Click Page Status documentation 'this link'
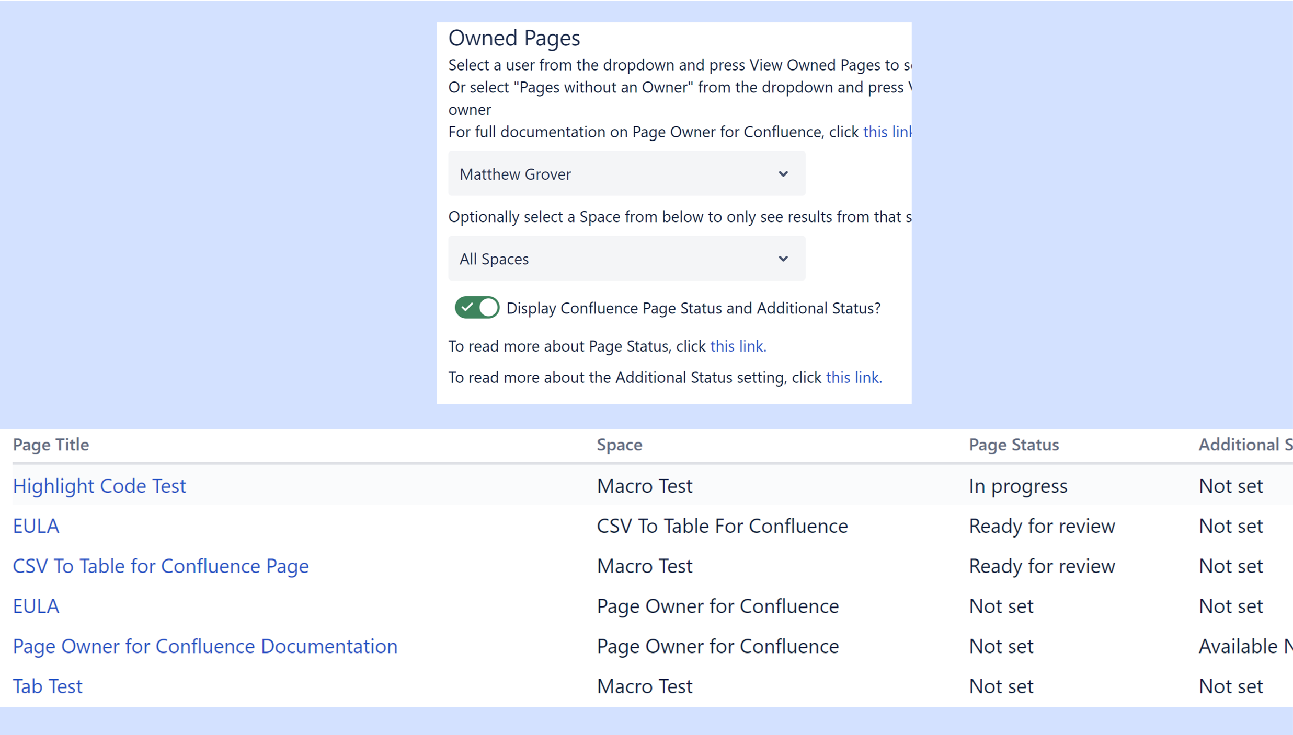The height and width of the screenshot is (735, 1293). (x=738, y=346)
